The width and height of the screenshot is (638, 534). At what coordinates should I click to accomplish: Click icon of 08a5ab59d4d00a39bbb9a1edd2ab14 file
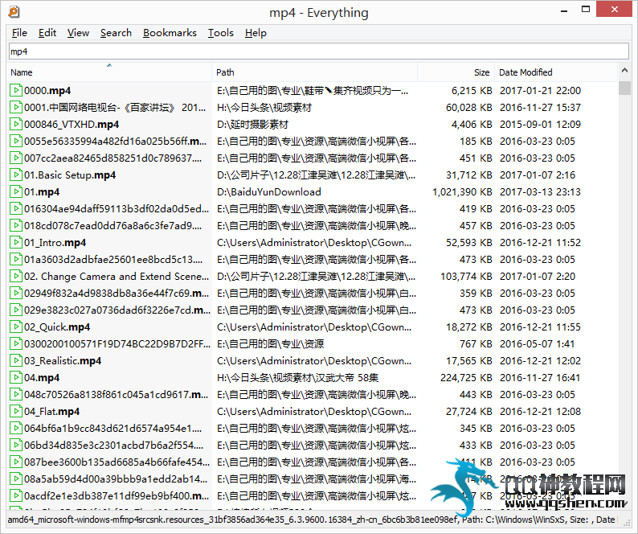click(15, 479)
